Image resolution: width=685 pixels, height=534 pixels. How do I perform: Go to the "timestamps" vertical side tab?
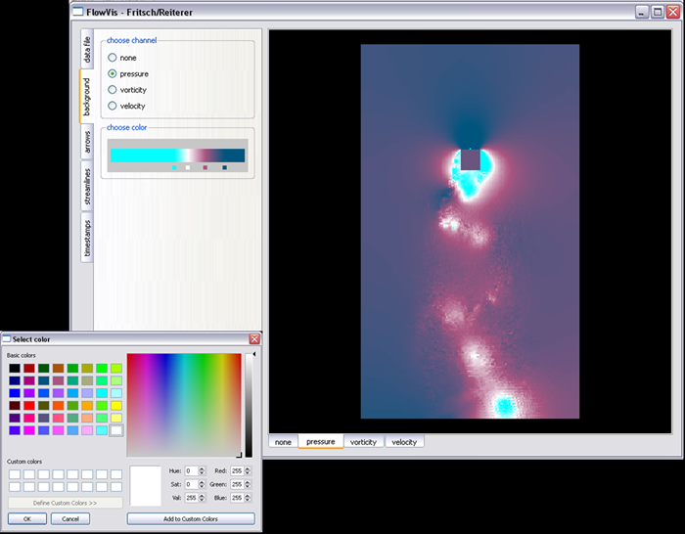click(86, 239)
